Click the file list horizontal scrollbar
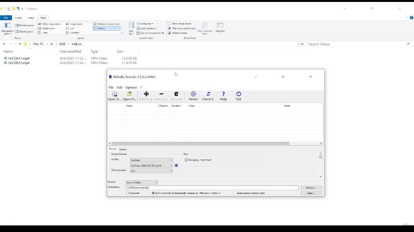The height and width of the screenshot is (232, 414). click(x=201, y=143)
